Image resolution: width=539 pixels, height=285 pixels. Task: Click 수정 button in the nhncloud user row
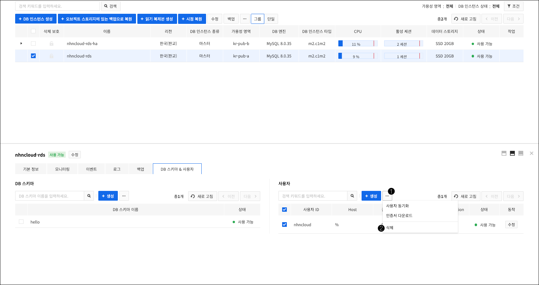click(x=511, y=225)
